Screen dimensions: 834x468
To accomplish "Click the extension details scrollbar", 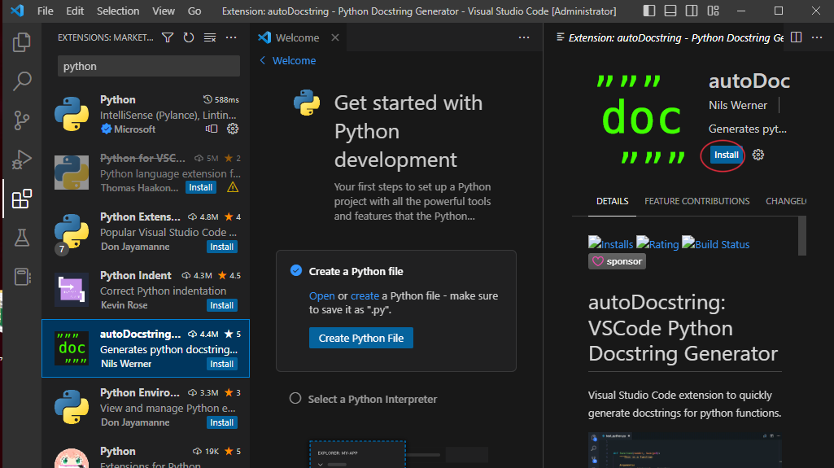I will coord(802,235).
